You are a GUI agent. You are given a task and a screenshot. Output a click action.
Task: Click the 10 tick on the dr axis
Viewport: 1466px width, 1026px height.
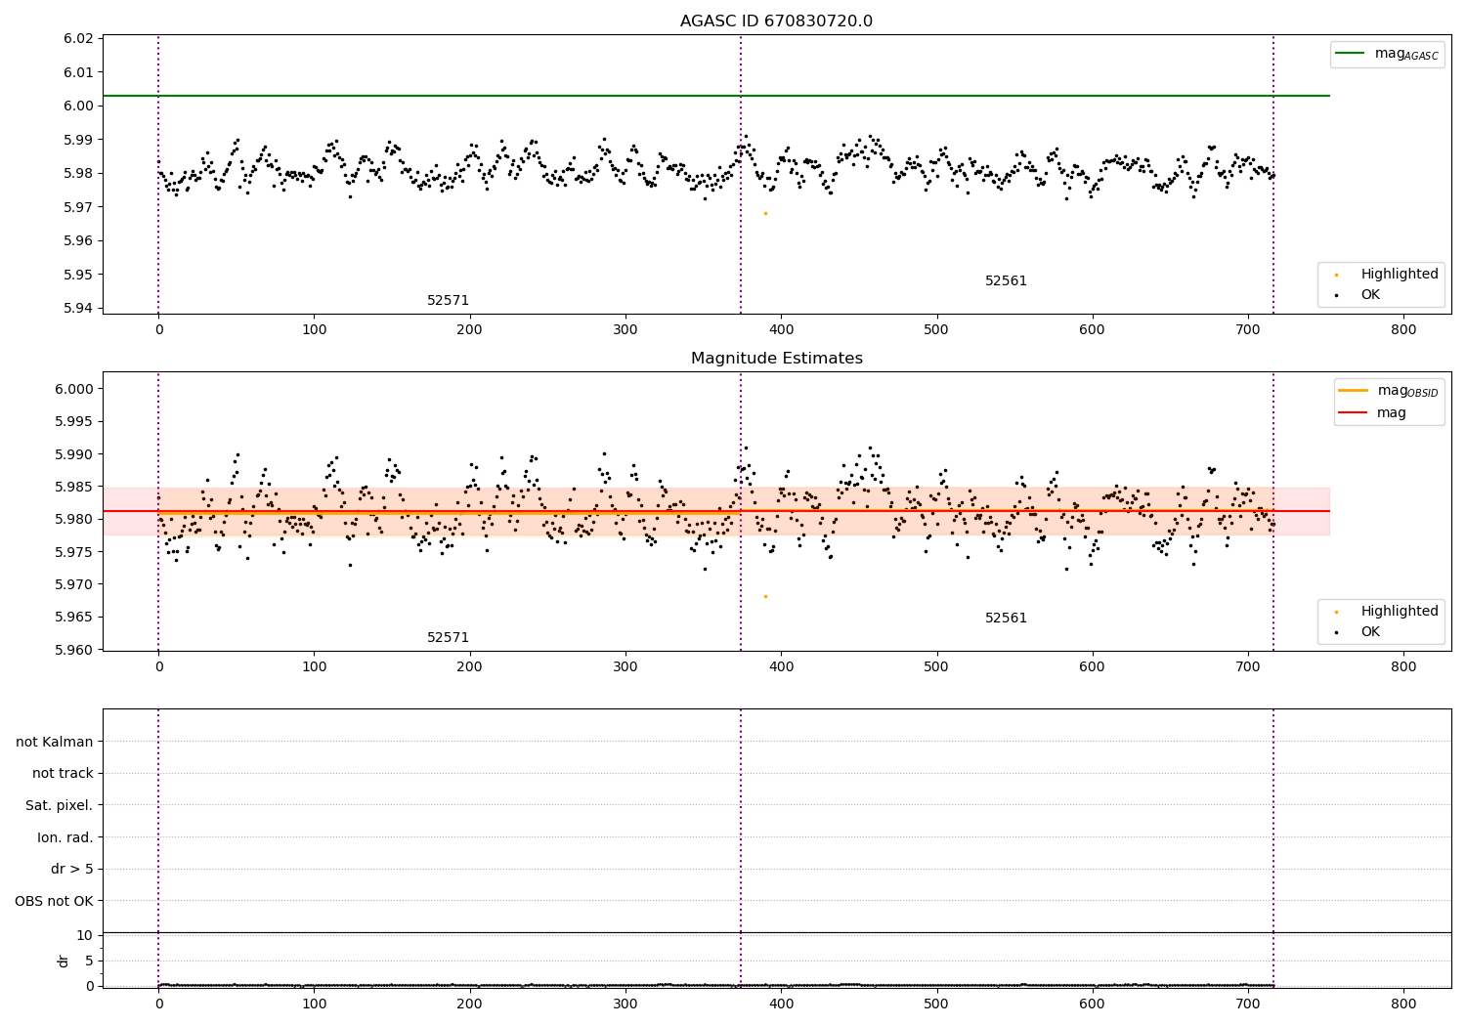point(85,936)
